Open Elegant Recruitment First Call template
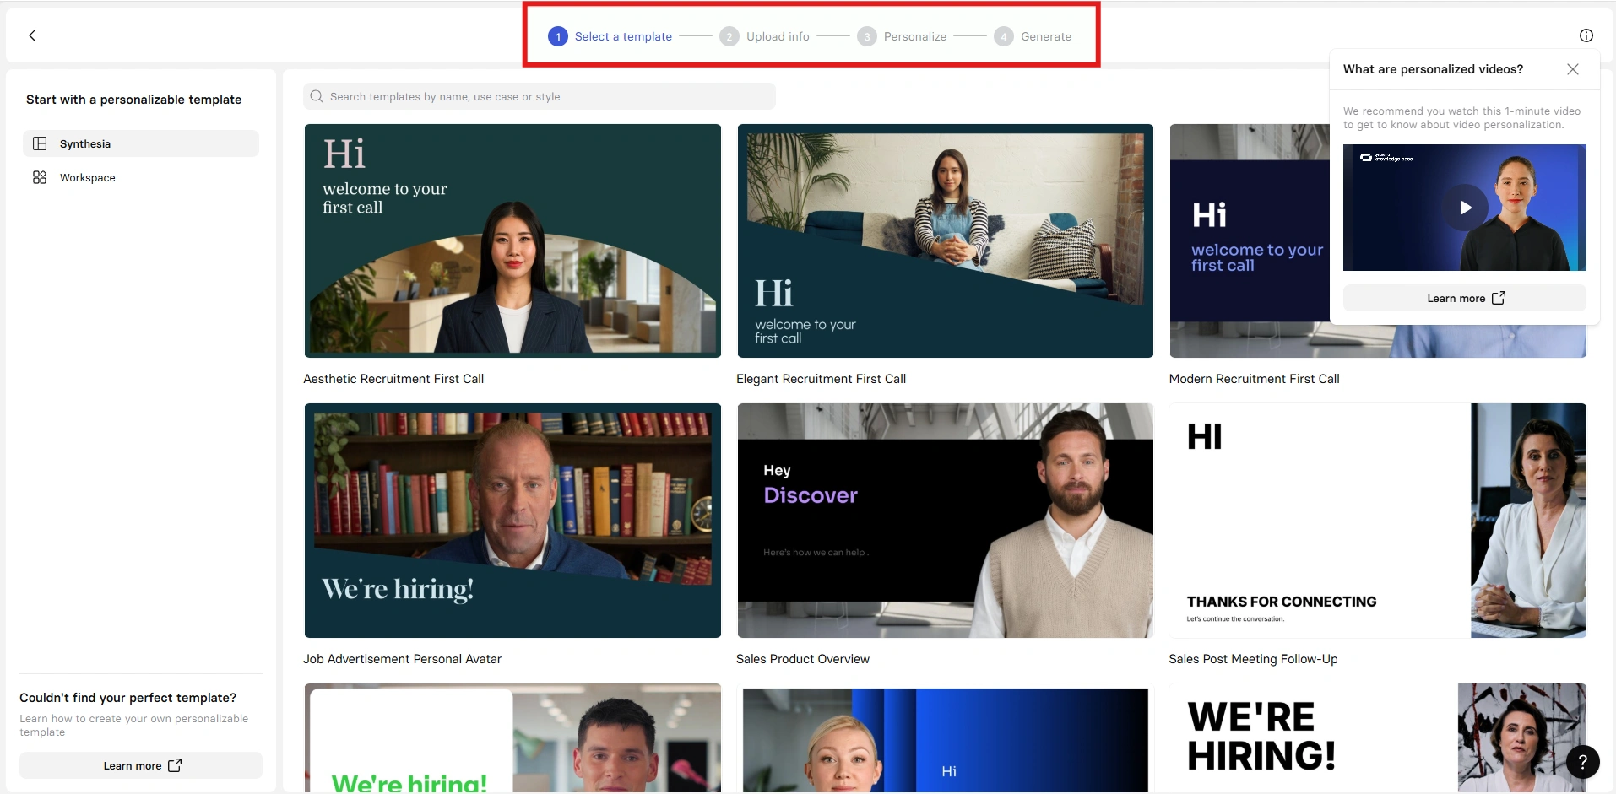1616x794 pixels. click(x=945, y=240)
